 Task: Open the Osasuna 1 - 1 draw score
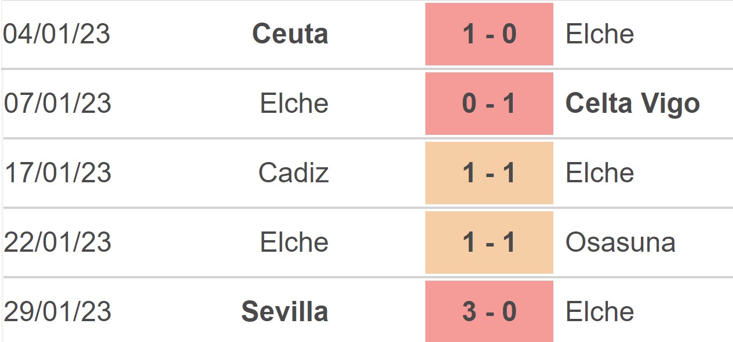click(489, 242)
